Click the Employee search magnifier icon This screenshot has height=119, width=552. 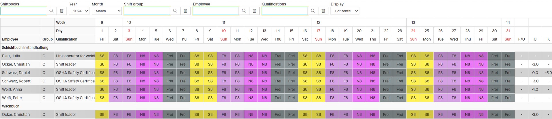click(x=244, y=11)
